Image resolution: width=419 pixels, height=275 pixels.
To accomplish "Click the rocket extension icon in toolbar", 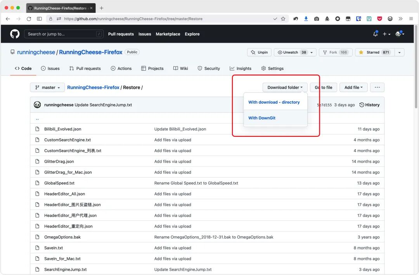I will pos(327,19).
